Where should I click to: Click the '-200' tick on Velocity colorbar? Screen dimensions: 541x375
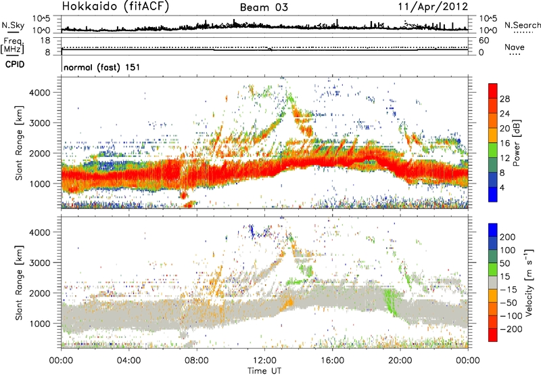(x=510, y=329)
